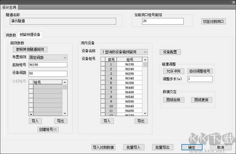The height and width of the screenshot is (154, 236).
Task: Click the 图纸更新 button
Action: coord(202,100)
